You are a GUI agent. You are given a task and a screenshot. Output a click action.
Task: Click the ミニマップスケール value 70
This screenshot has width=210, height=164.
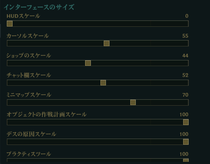185,95
